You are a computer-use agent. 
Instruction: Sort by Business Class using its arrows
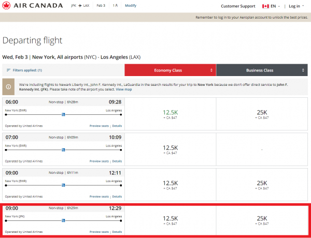(302, 70)
